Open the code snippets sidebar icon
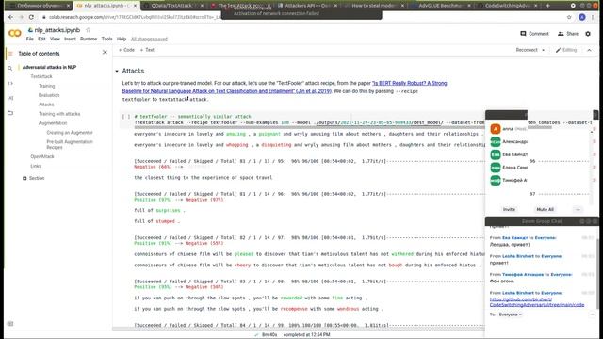Image resolution: width=603 pixels, height=339 pixels. pos(10,83)
